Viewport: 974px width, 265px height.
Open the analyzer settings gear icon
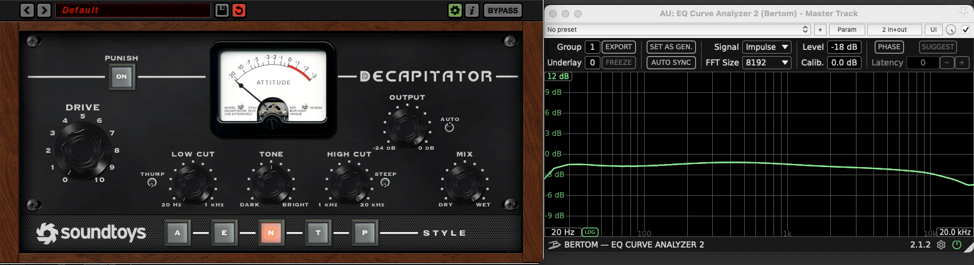941,245
